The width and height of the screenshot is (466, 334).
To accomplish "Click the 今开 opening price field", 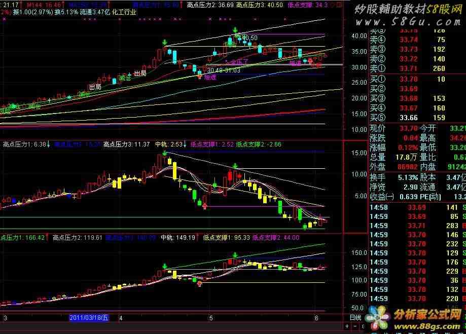I will coord(443,129).
